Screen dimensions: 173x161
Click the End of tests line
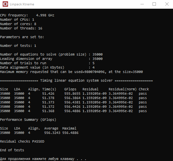click(12, 150)
